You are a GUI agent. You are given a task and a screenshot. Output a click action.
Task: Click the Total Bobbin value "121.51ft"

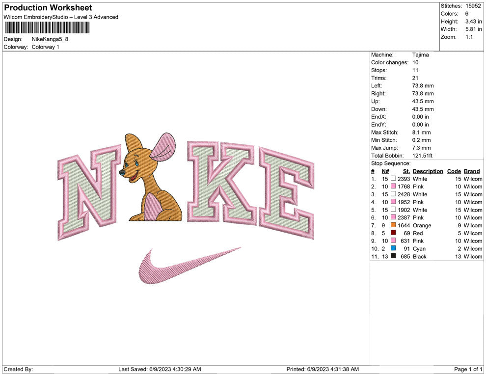(423, 156)
